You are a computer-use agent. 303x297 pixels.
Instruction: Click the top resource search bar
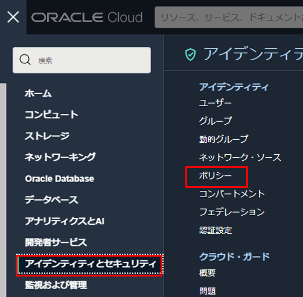pos(229,17)
